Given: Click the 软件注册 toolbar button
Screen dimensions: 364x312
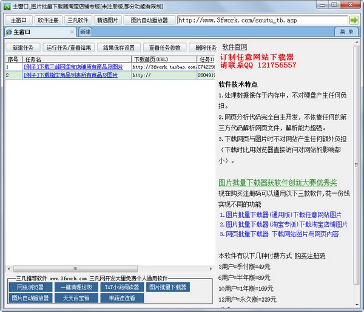Looking at the screenshot, I should coord(48,20).
